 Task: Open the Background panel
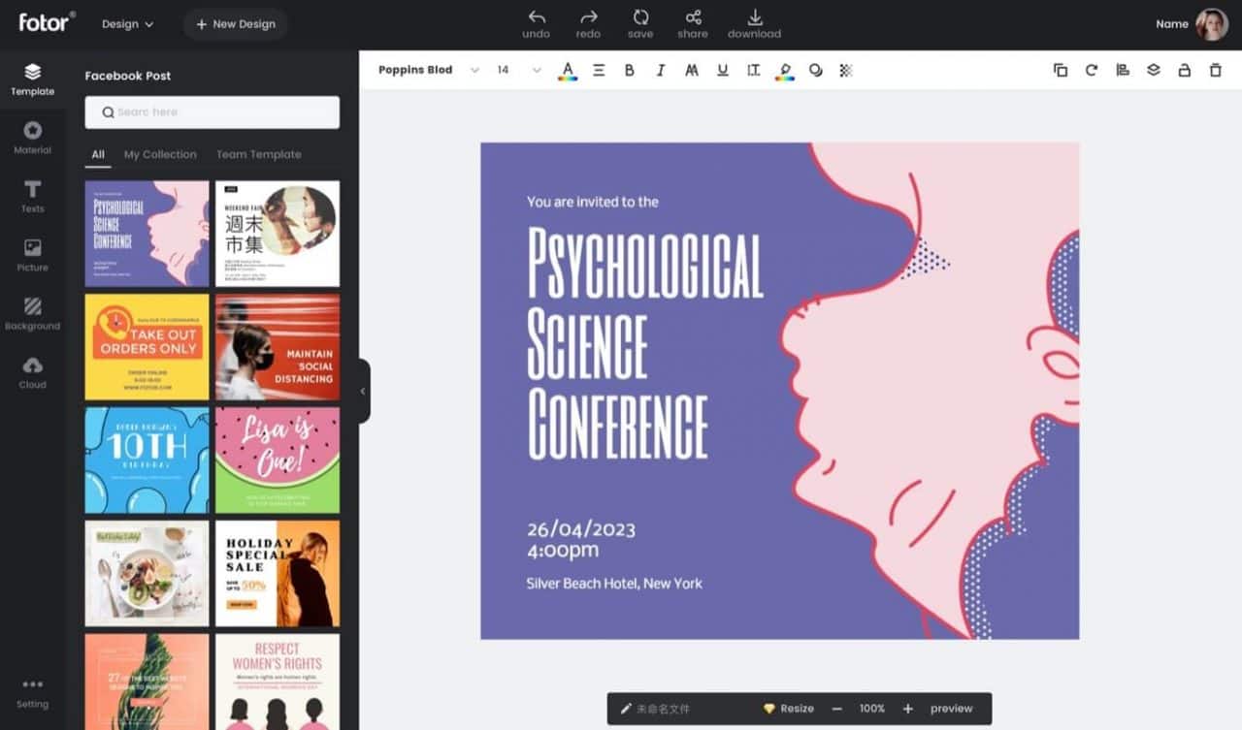point(32,312)
